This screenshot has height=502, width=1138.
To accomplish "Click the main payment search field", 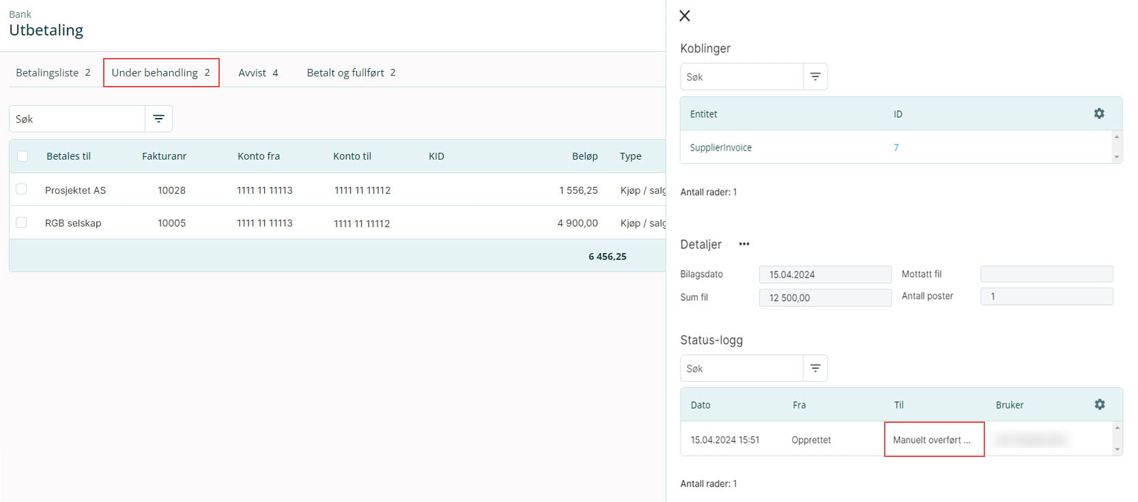I will pyautogui.click(x=77, y=119).
